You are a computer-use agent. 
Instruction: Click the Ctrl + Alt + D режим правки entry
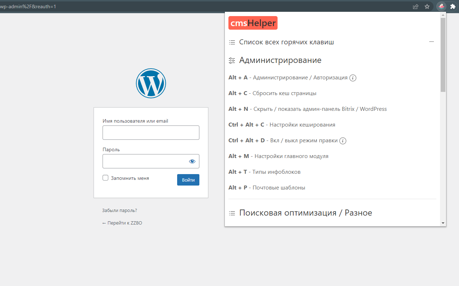pos(283,140)
